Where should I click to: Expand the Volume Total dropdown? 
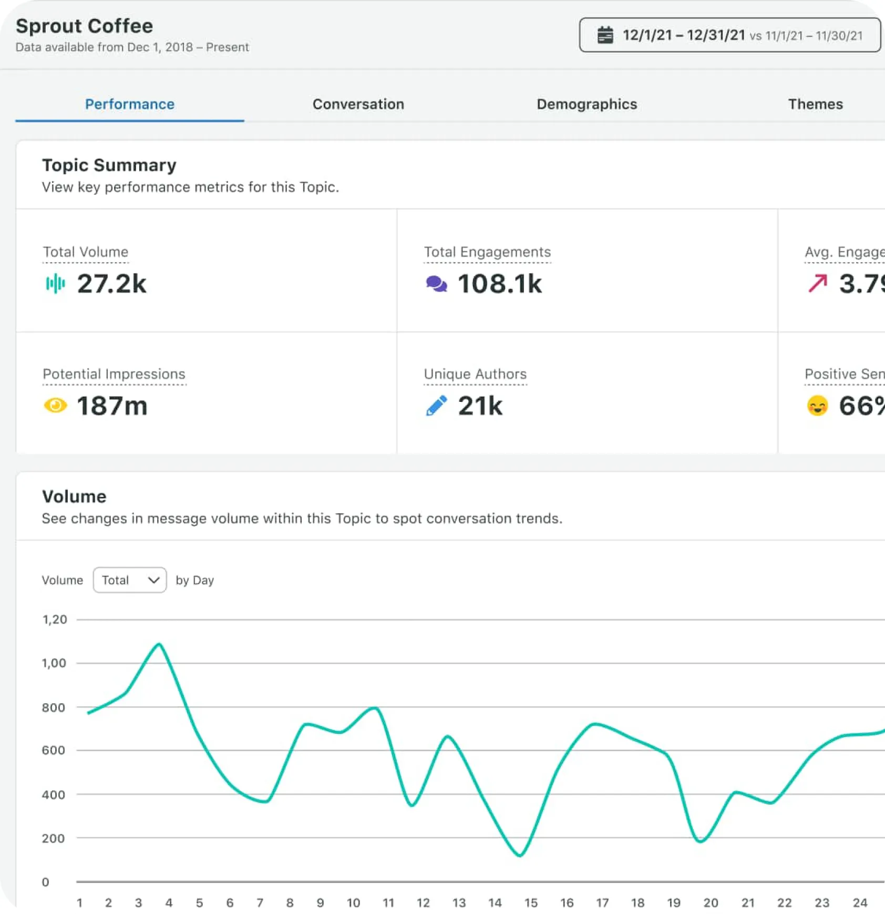[x=130, y=580]
